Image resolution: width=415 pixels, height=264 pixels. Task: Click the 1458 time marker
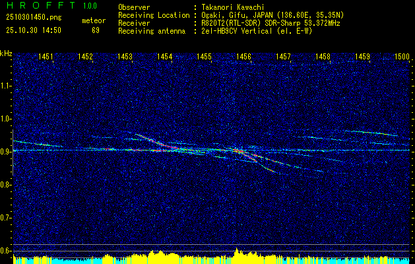point(323,56)
